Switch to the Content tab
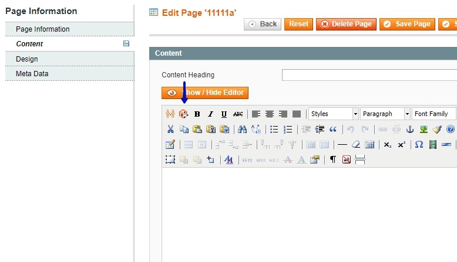The width and height of the screenshot is (457, 262). click(70, 44)
